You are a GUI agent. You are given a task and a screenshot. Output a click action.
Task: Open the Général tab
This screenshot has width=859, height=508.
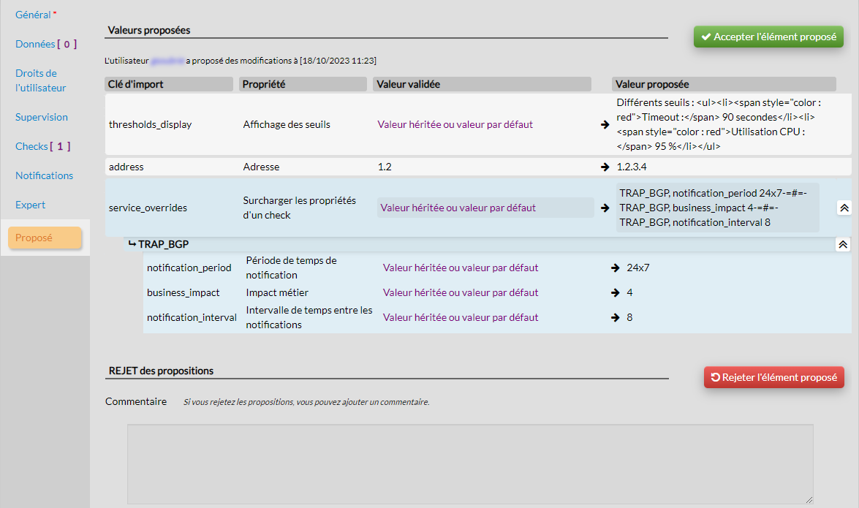pos(34,15)
